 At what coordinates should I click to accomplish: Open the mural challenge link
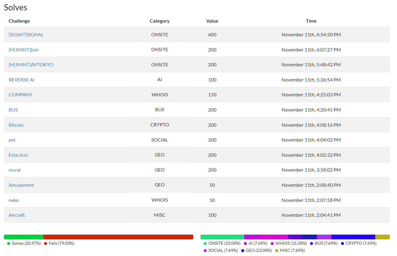[x=15, y=170]
